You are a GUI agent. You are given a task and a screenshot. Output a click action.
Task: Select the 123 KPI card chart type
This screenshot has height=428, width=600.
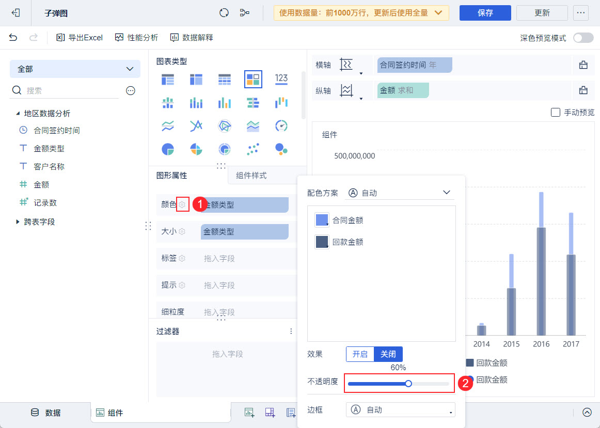[x=281, y=79]
